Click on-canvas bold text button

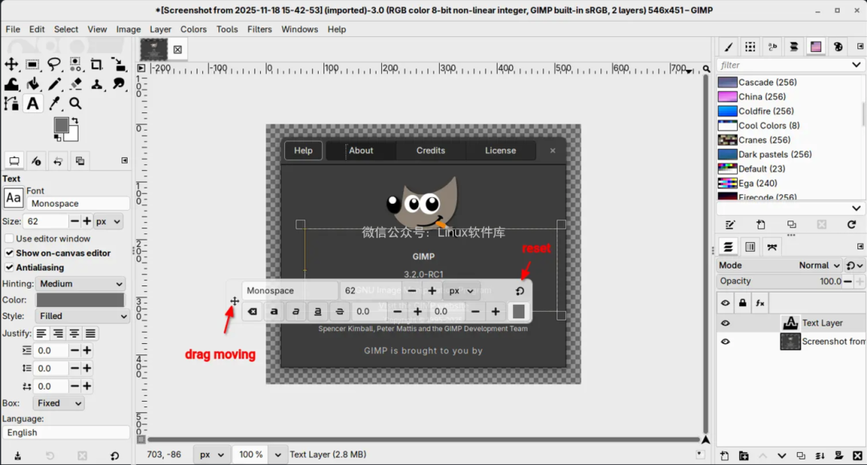tap(274, 312)
